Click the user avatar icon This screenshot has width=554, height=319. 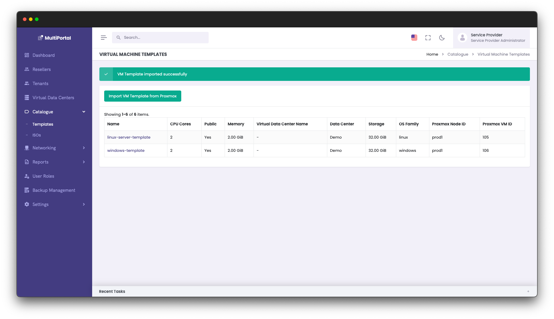pyautogui.click(x=462, y=38)
